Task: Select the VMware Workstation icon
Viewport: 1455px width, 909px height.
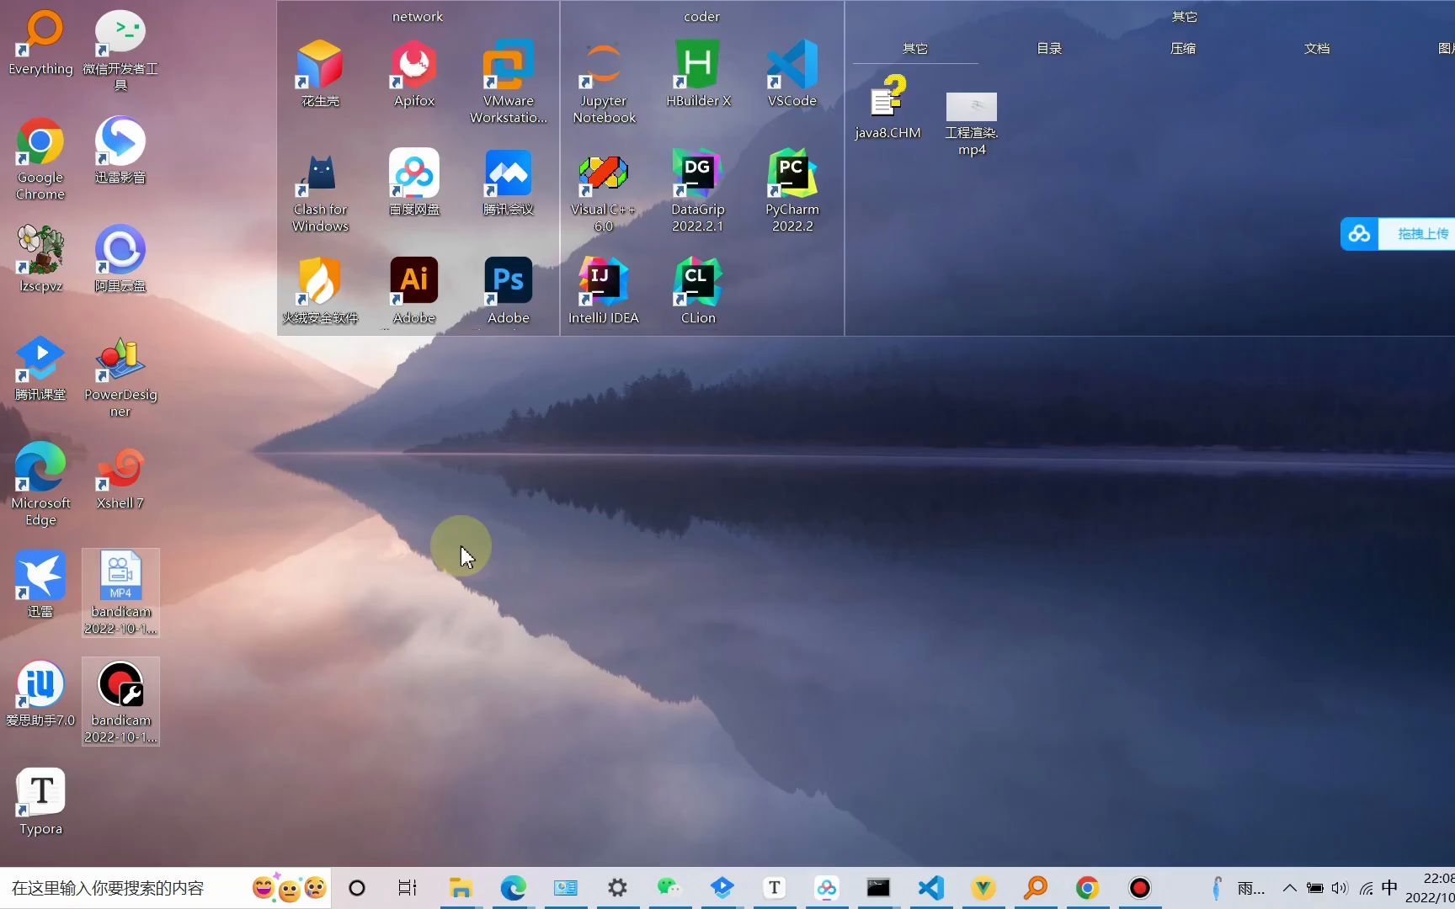Action: [509, 82]
